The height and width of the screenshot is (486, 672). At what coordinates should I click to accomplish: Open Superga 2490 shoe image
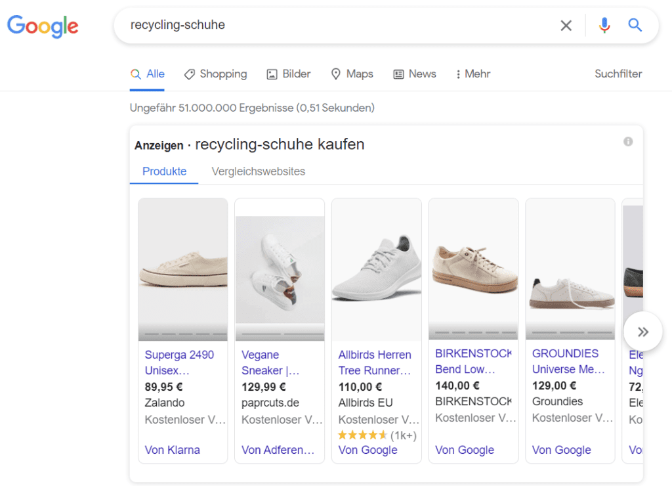pos(183,269)
